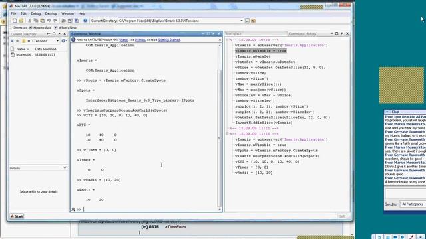Click forward arrow in Current Directory panel
426x239 pixels.
[x=17, y=41]
